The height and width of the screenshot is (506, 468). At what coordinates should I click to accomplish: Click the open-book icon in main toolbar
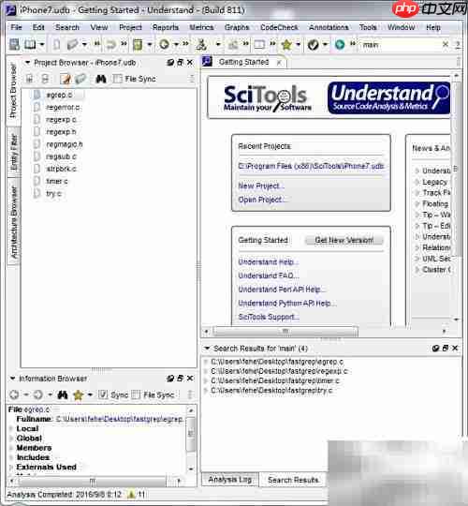(30, 45)
